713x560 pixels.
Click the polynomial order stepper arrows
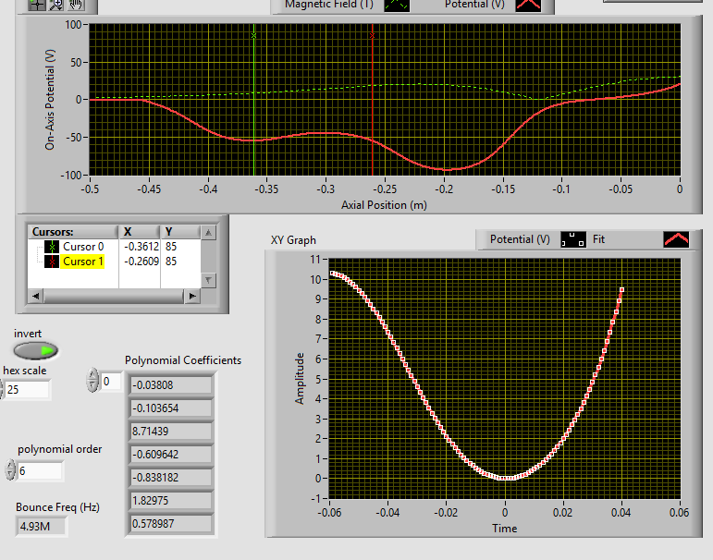point(10,471)
